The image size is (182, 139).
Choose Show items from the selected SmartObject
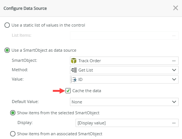(13, 113)
